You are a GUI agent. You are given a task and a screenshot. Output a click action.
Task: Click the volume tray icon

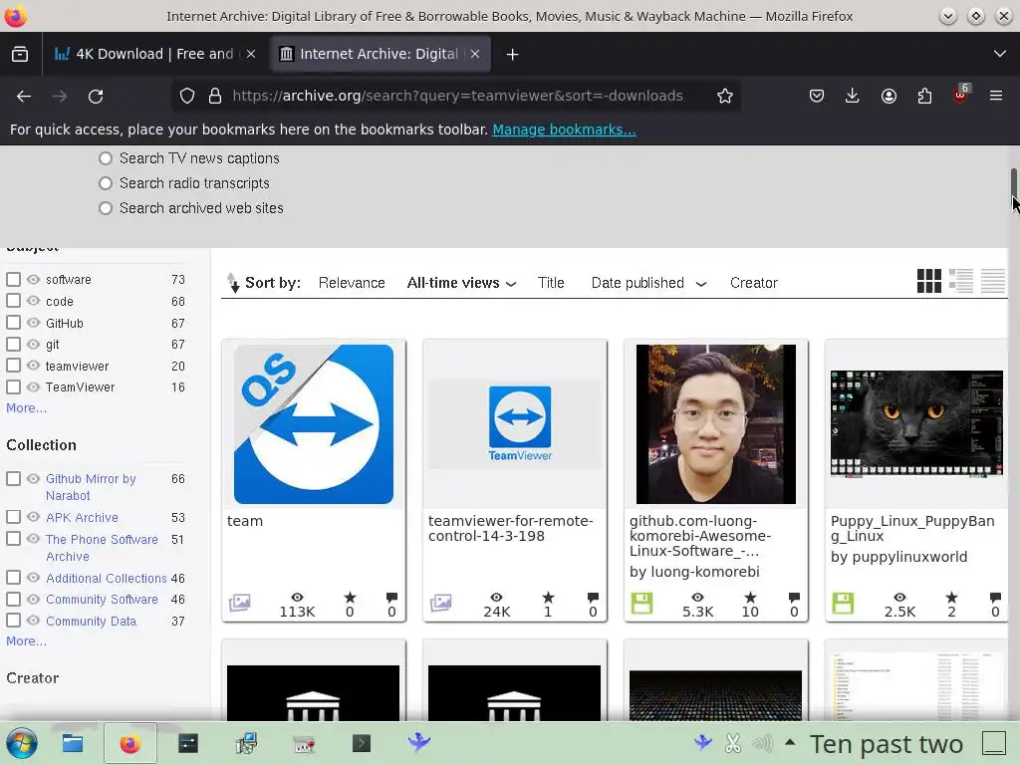(x=762, y=743)
